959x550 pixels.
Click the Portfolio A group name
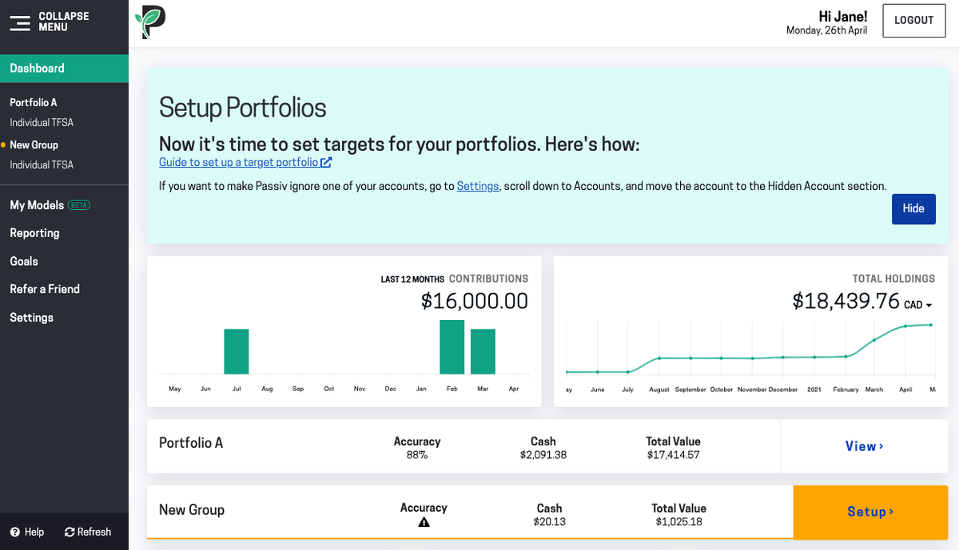pos(191,443)
